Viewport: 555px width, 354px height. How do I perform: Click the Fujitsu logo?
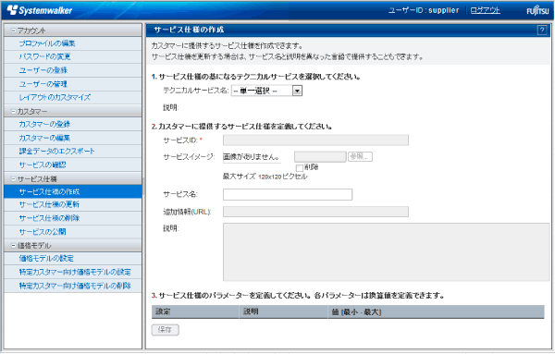537,10
